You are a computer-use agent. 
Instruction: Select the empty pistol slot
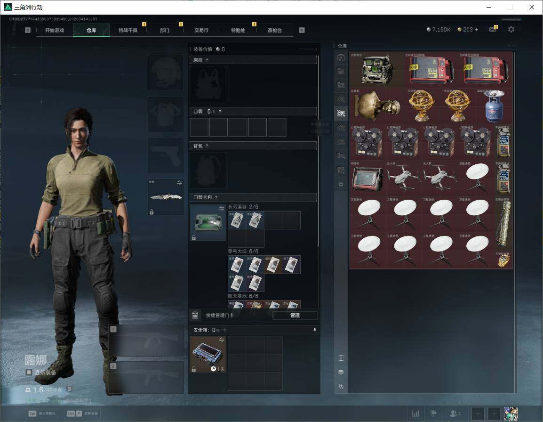pyautogui.click(x=166, y=155)
